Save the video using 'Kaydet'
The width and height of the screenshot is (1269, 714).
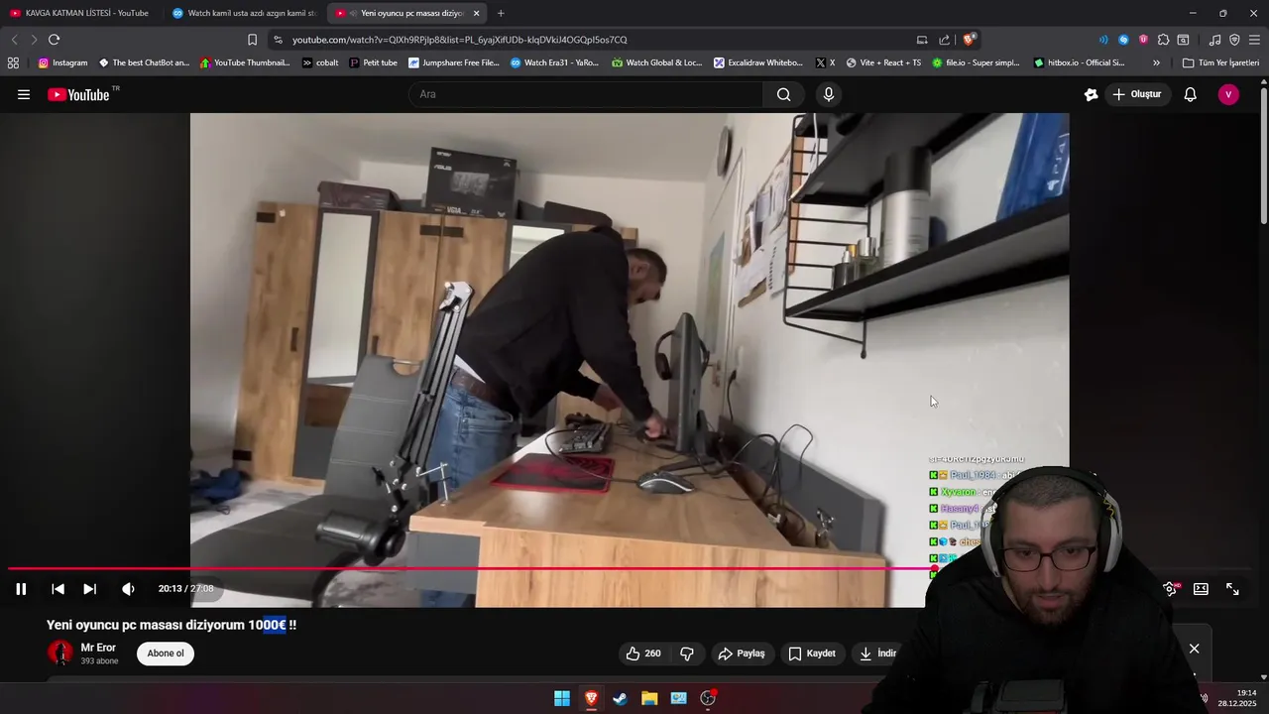click(x=812, y=654)
